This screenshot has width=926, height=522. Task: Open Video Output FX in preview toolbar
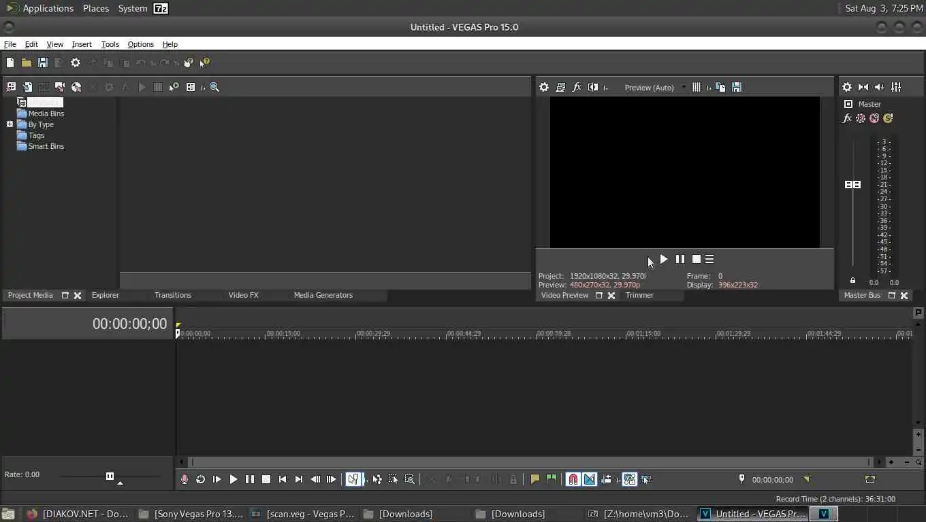[577, 87]
